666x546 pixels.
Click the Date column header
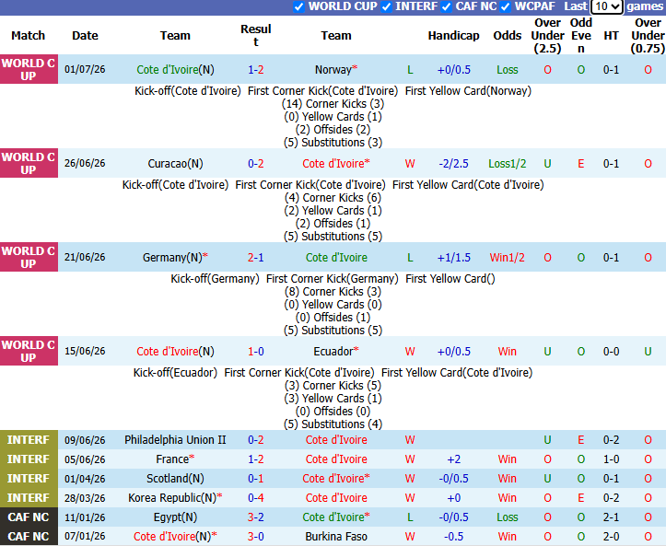(x=85, y=35)
